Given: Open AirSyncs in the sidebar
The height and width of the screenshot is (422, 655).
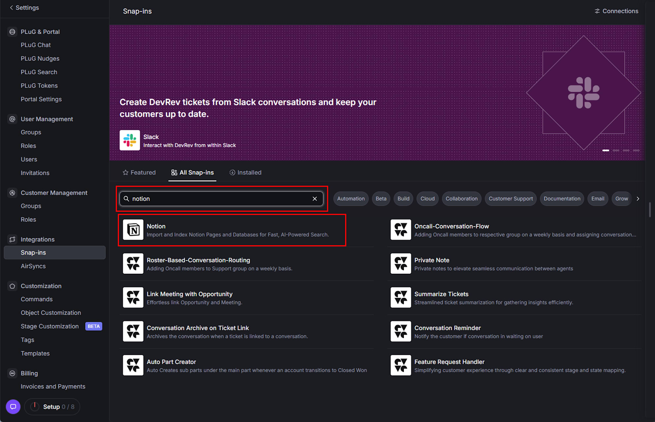Looking at the screenshot, I should pos(33,266).
